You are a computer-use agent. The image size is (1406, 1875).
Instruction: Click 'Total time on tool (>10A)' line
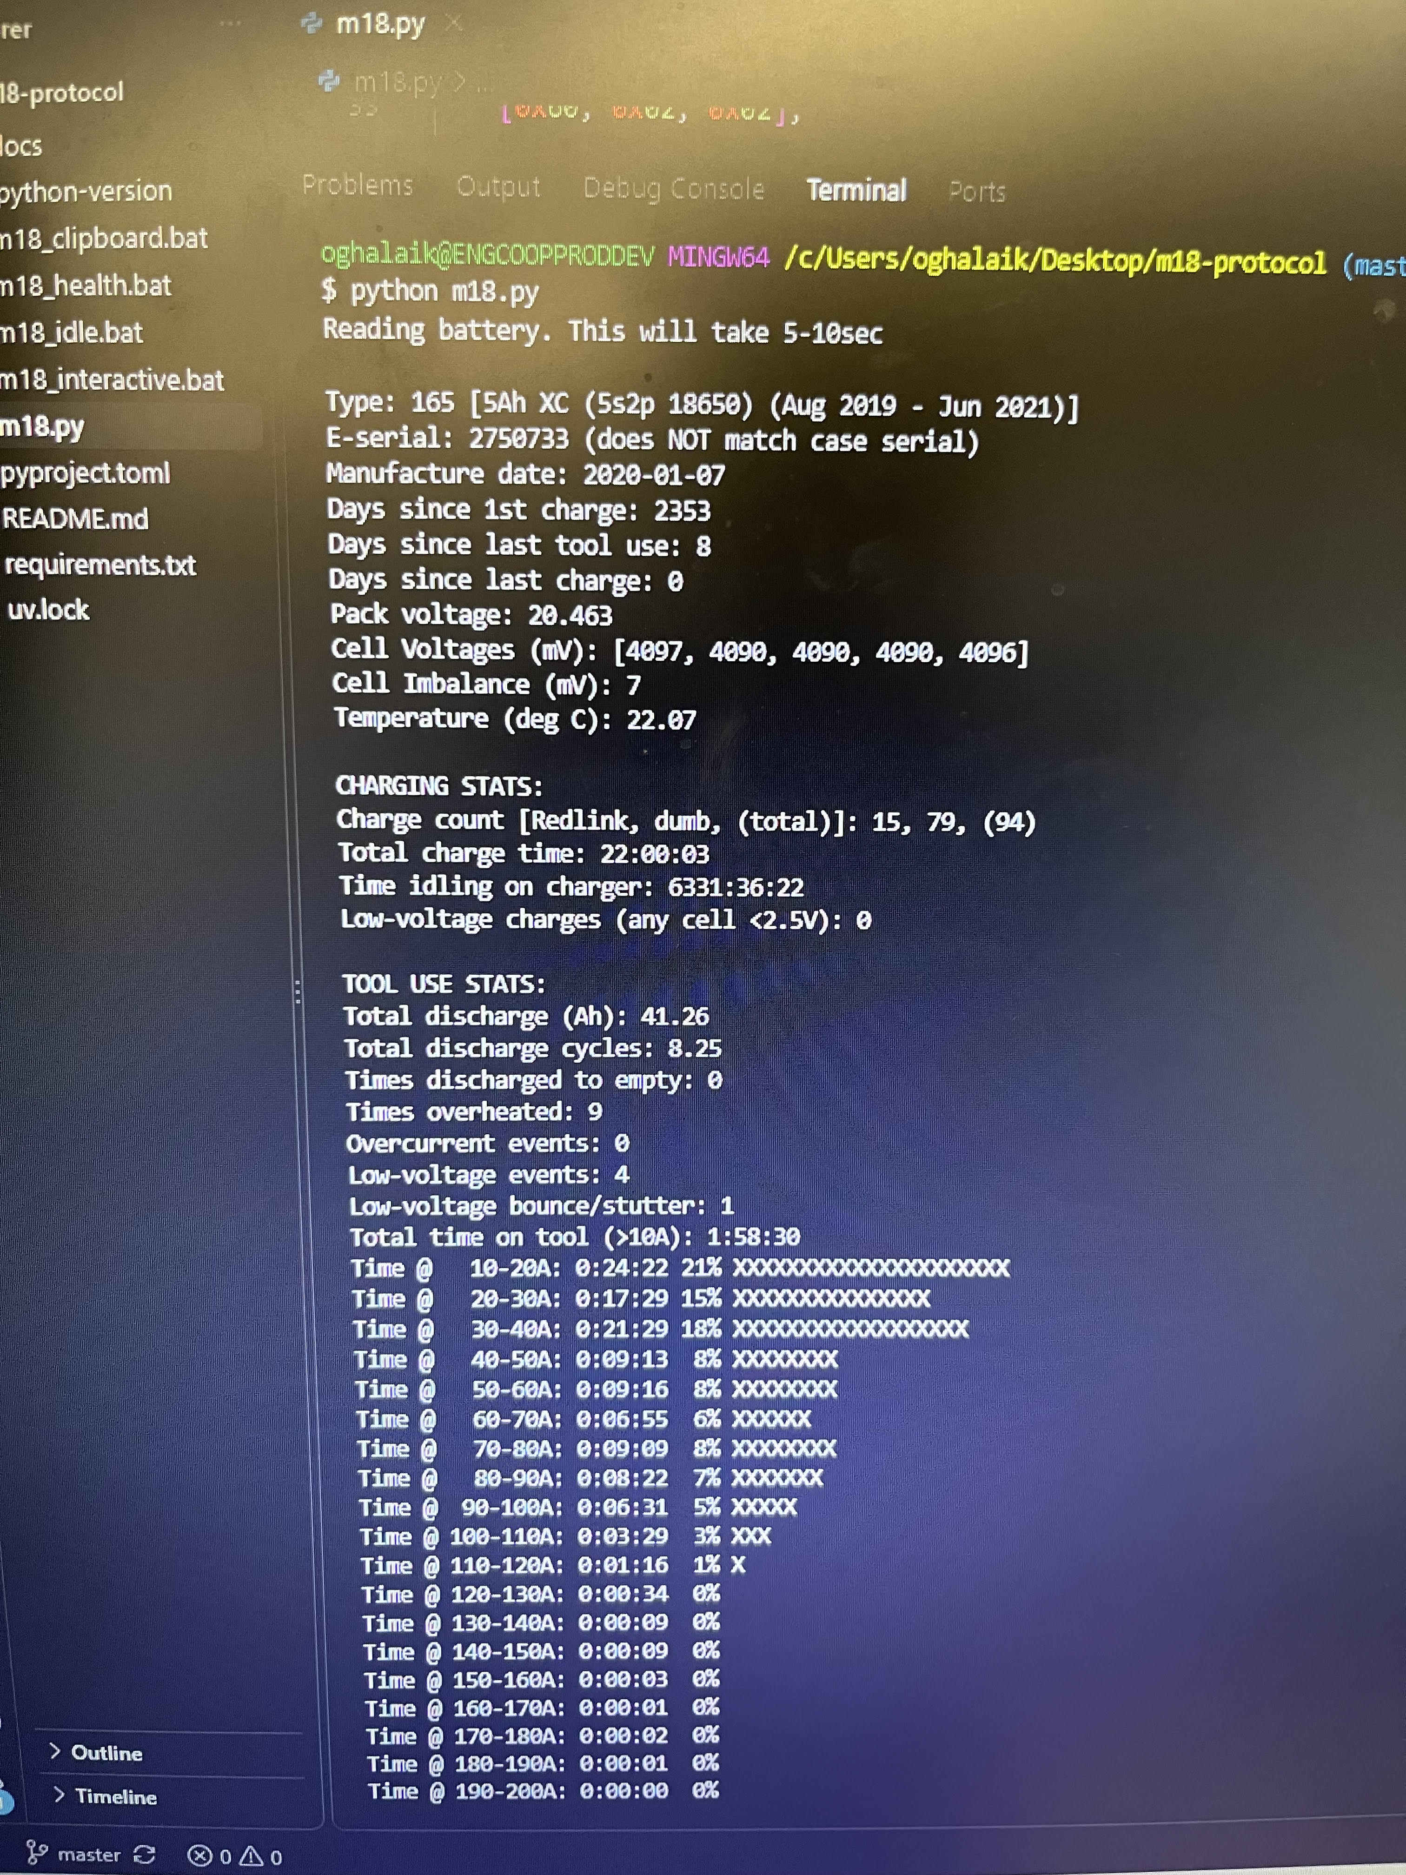[x=576, y=1237]
